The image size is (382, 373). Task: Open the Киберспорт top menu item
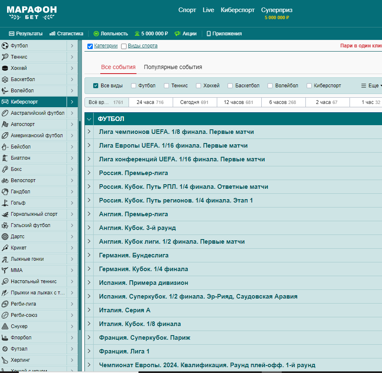coord(238,10)
